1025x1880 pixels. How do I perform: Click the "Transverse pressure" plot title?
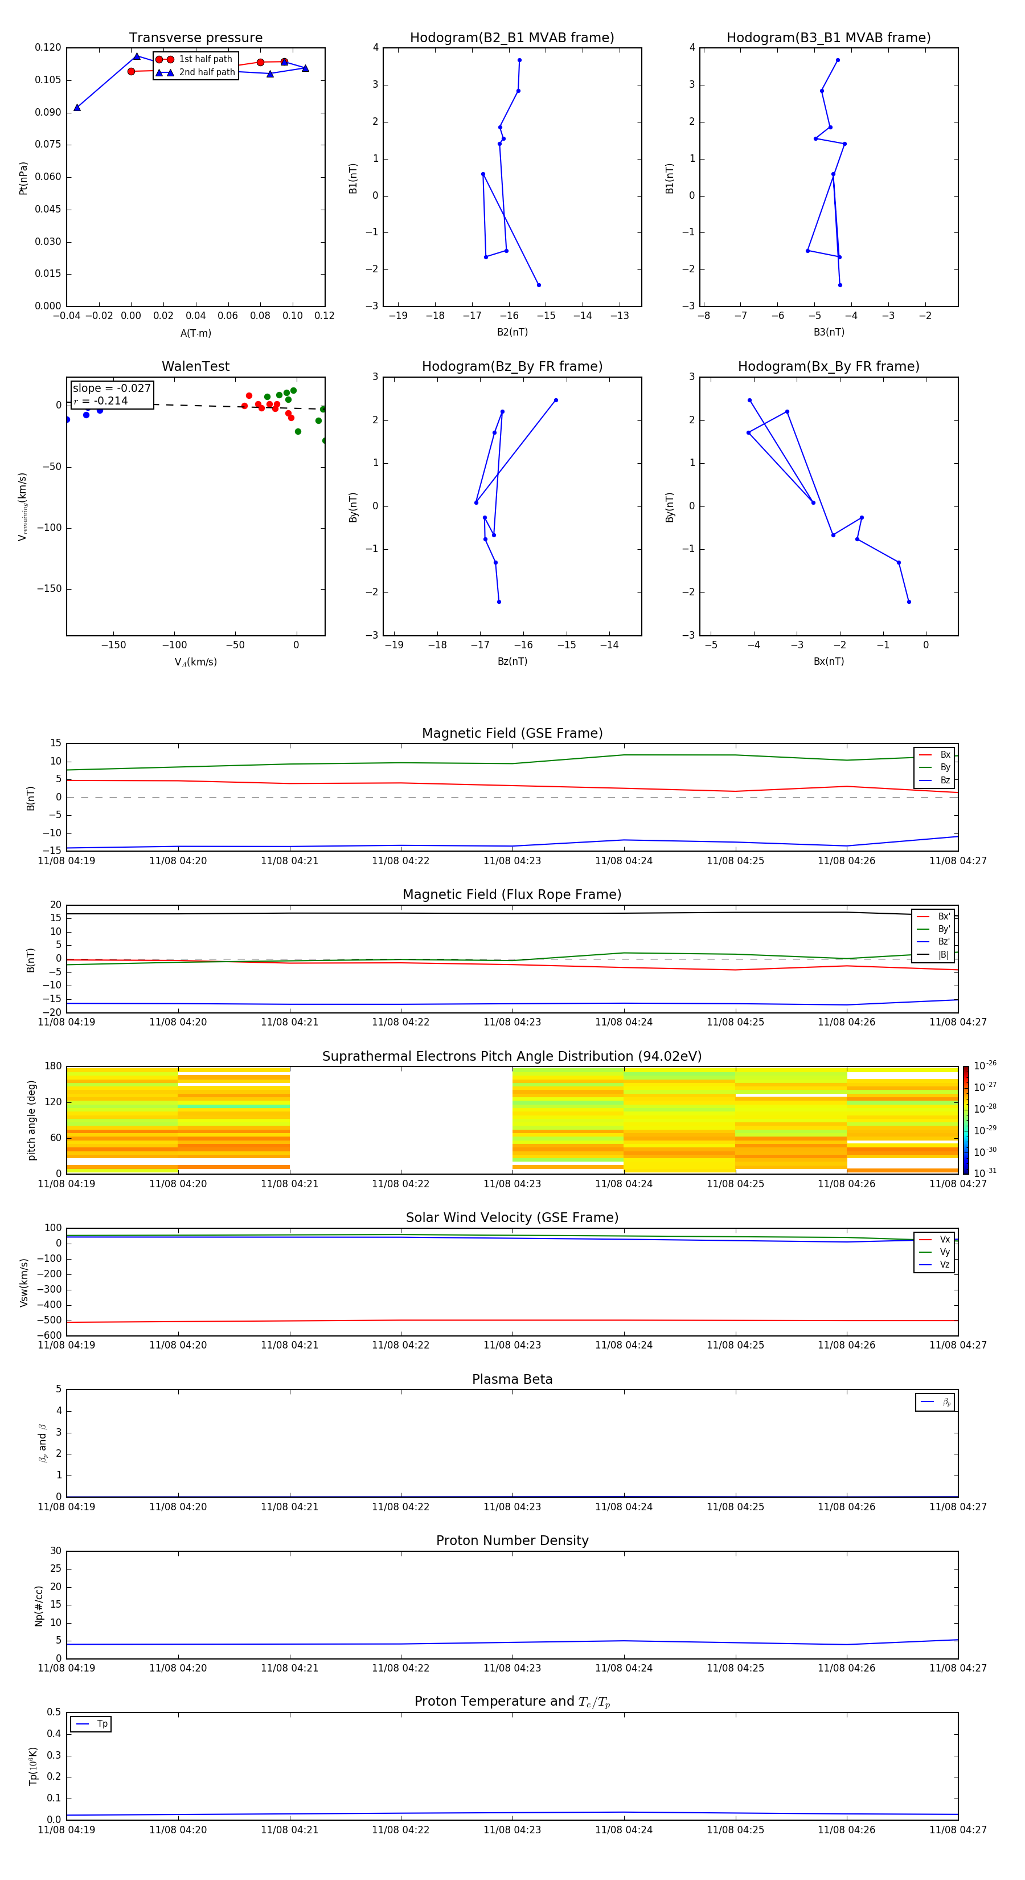point(195,38)
